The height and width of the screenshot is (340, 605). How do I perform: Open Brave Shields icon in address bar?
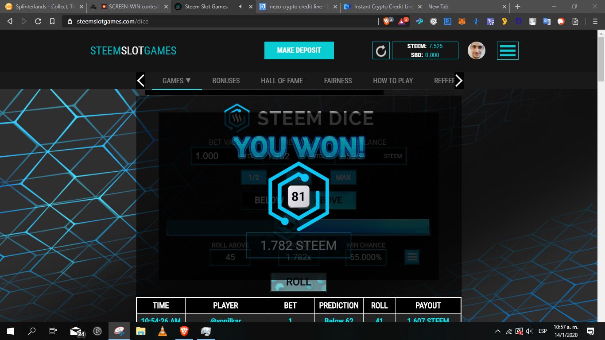[387, 21]
